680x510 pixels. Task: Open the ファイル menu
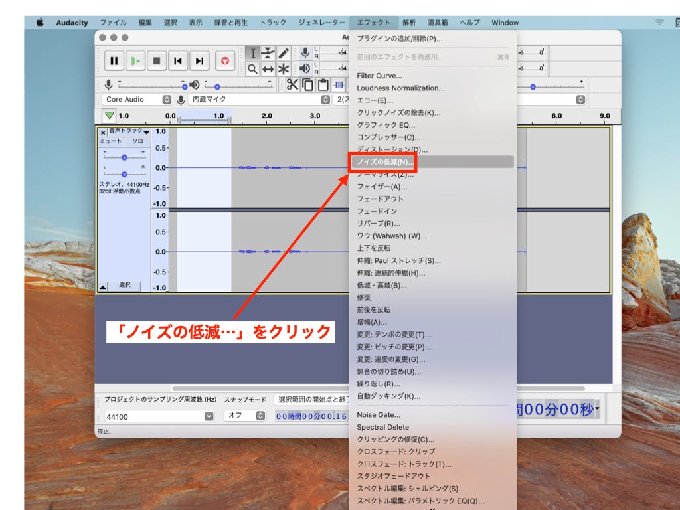pos(113,23)
